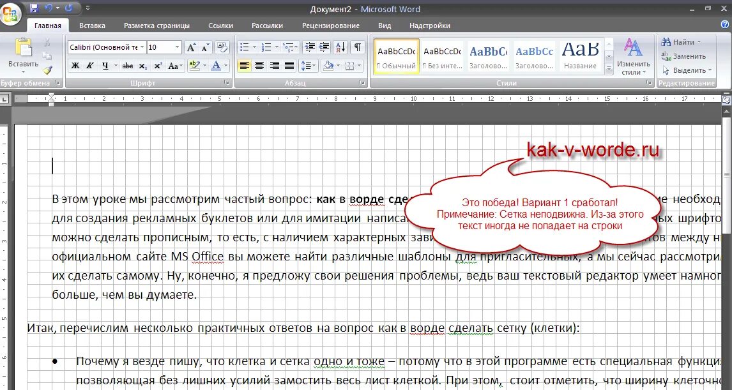Toggle Italic (К) formatting

coord(89,66)
